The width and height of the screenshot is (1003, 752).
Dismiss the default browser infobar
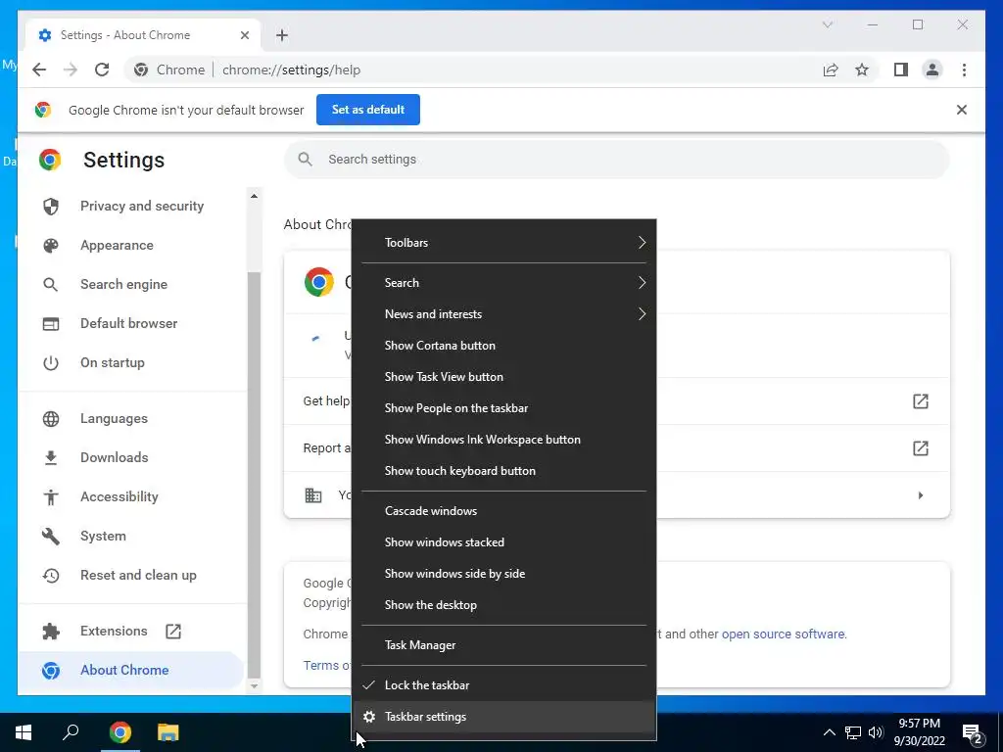click(x=961, y=110)
